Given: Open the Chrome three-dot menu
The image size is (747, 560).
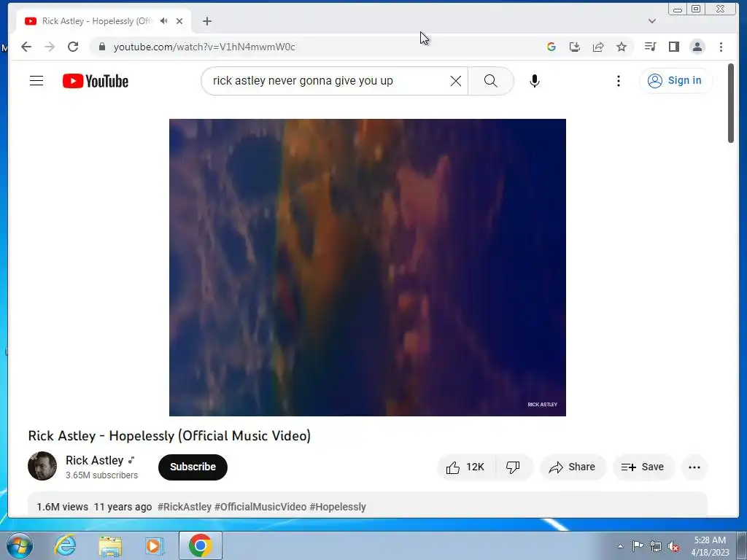Looking at the screenshot, I should [x=721, y=47].
